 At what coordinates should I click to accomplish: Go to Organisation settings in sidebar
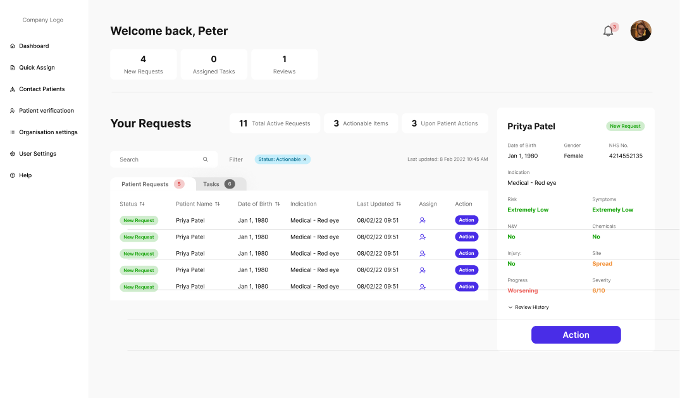(x=48, y=132)
